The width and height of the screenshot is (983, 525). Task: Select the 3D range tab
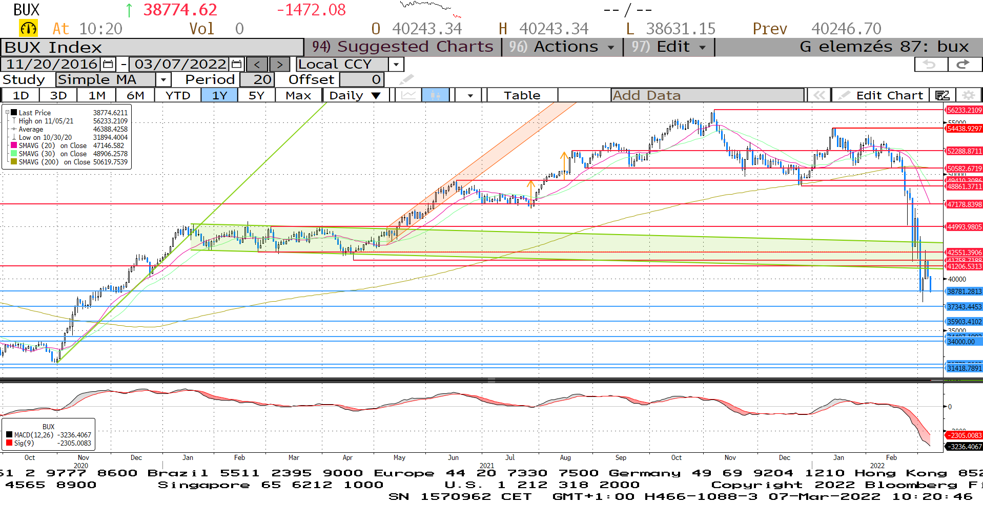coord(58,95)
